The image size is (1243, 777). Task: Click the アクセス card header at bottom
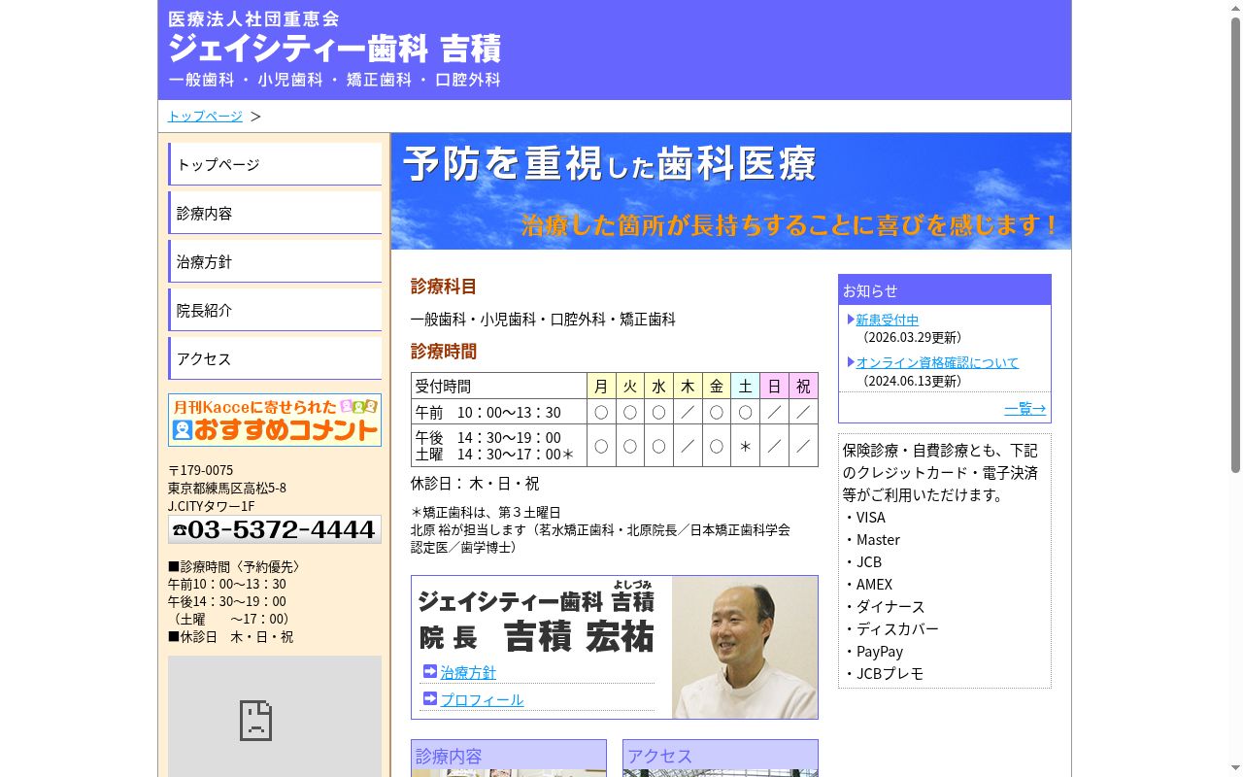tap(721, 755)
